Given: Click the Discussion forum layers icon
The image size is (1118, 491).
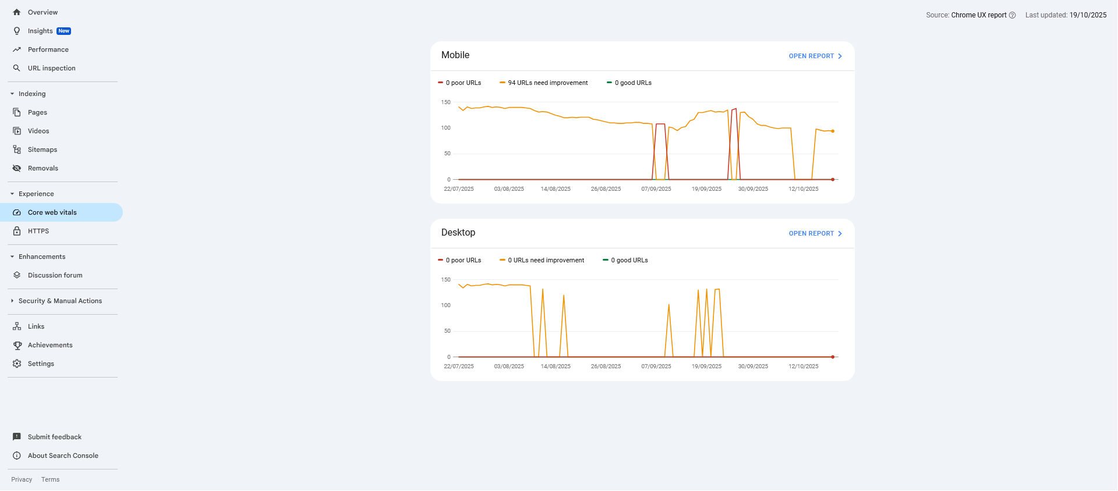Looking at the screenshot, I should point(17,275).
